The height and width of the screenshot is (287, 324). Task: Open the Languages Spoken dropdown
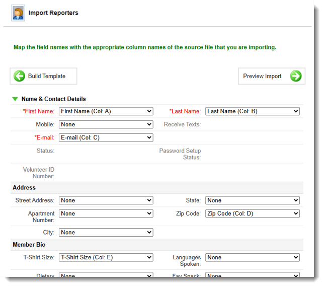pyautogui.click(x=253, y=257)
